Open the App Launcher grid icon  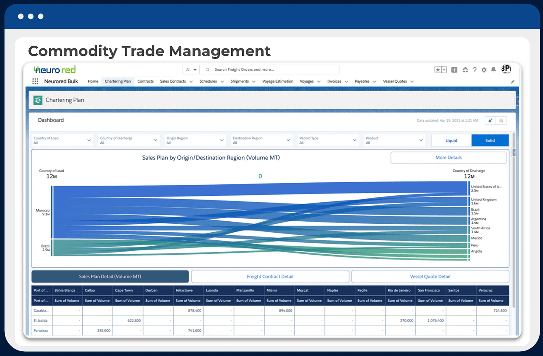pyautogui.click(x=35, y=81)
